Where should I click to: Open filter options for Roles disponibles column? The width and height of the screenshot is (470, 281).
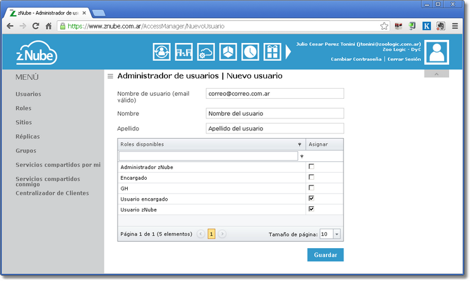(x=300, y=144)
